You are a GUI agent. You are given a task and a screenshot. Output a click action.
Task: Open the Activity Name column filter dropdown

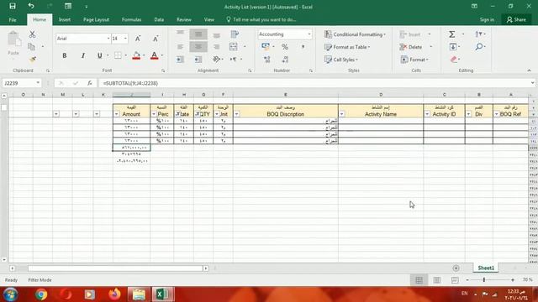(x=342, y=114)
